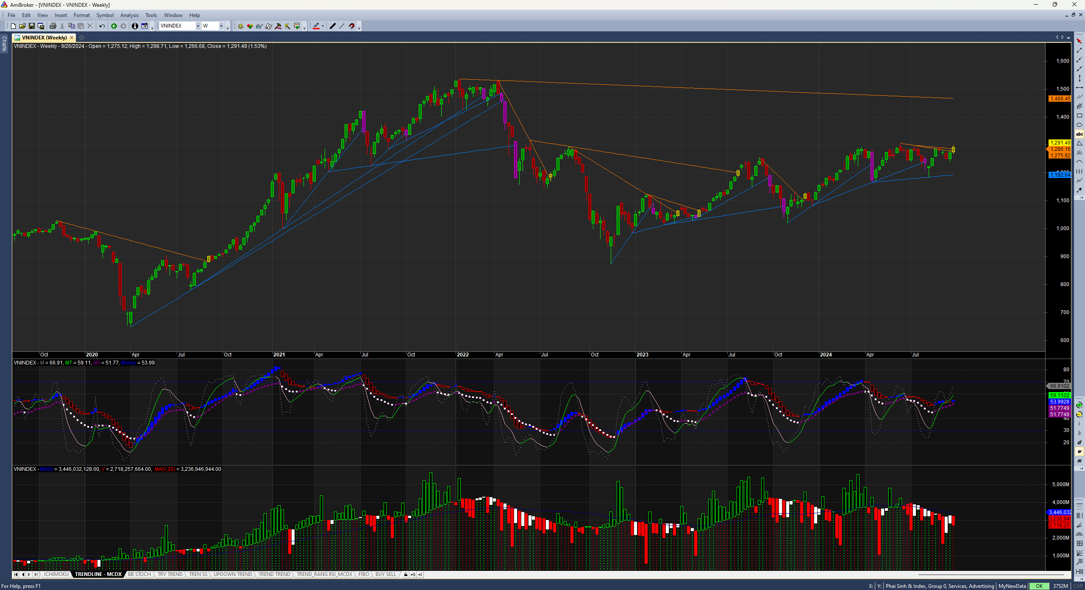
Task: Open the Symbol menu
Action: 105,15
